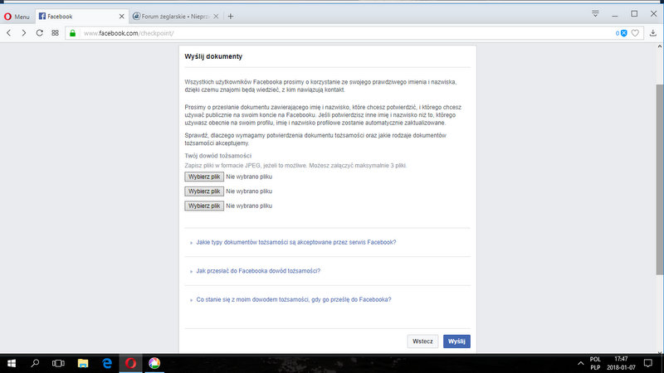This screenshot has width=664, height=373.
Task: Click the POL PLP language indicator
Action: (x=595, y=363)
